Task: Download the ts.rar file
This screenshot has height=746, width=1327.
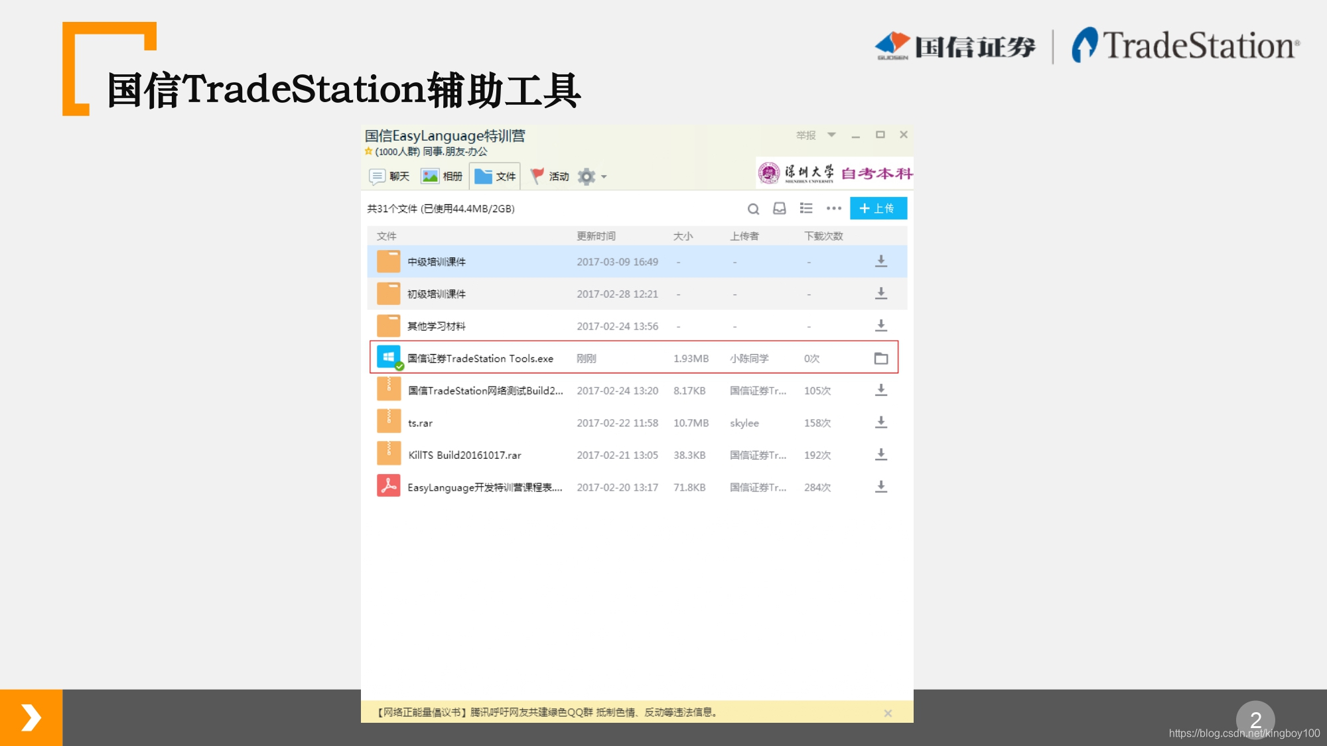Action: 881,422
